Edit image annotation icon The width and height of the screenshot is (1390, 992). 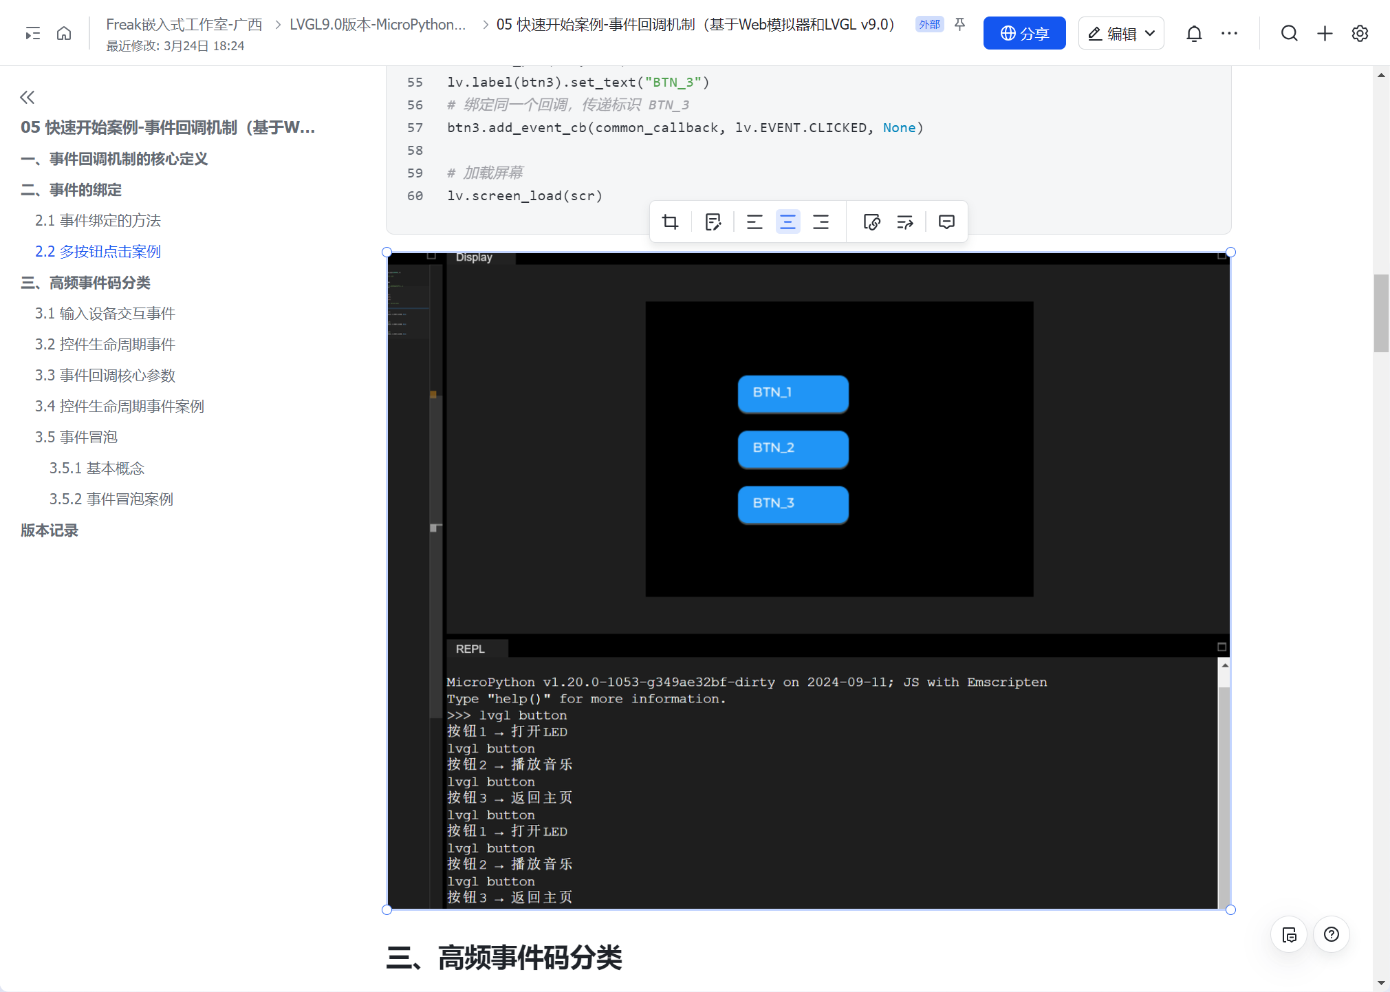[x=713, y=222]
